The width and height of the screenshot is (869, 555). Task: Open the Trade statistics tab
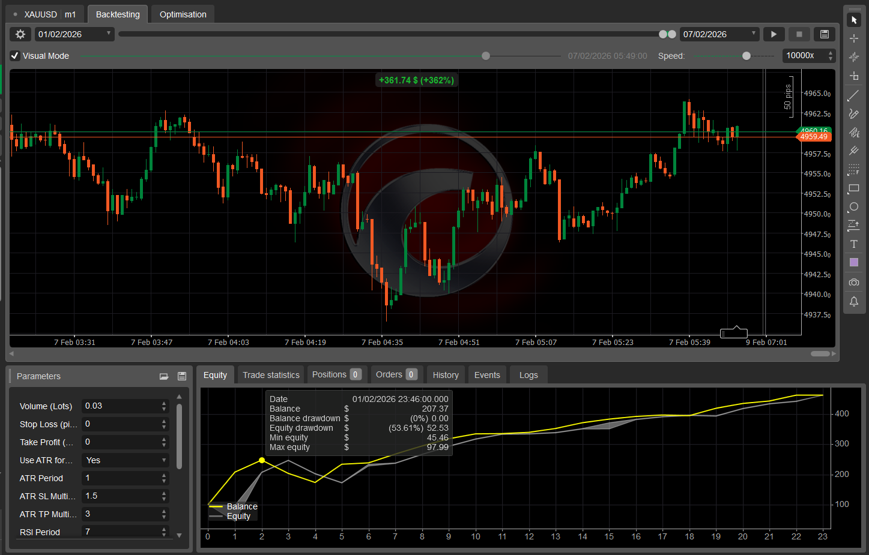(270, 374)
